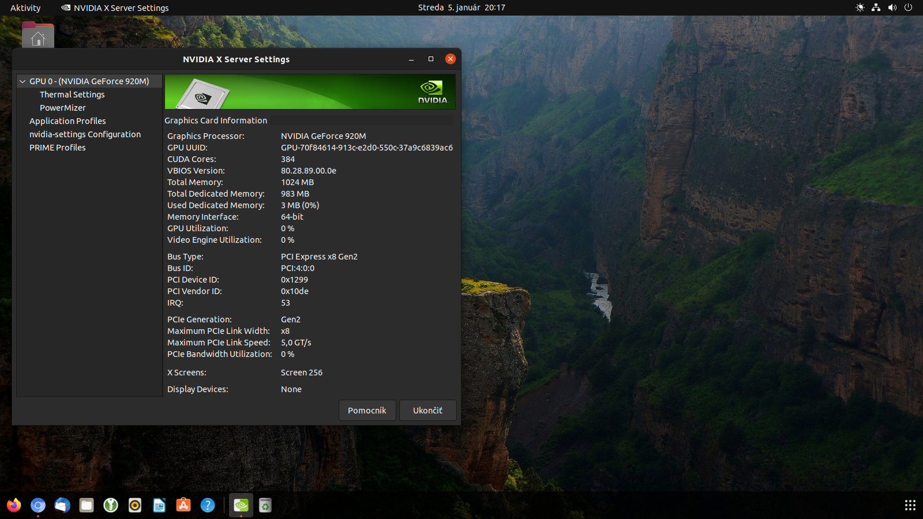Show all applications grid
923x519 pixels.
point(910,506)
